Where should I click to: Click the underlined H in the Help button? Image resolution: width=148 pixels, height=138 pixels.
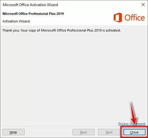11,132
